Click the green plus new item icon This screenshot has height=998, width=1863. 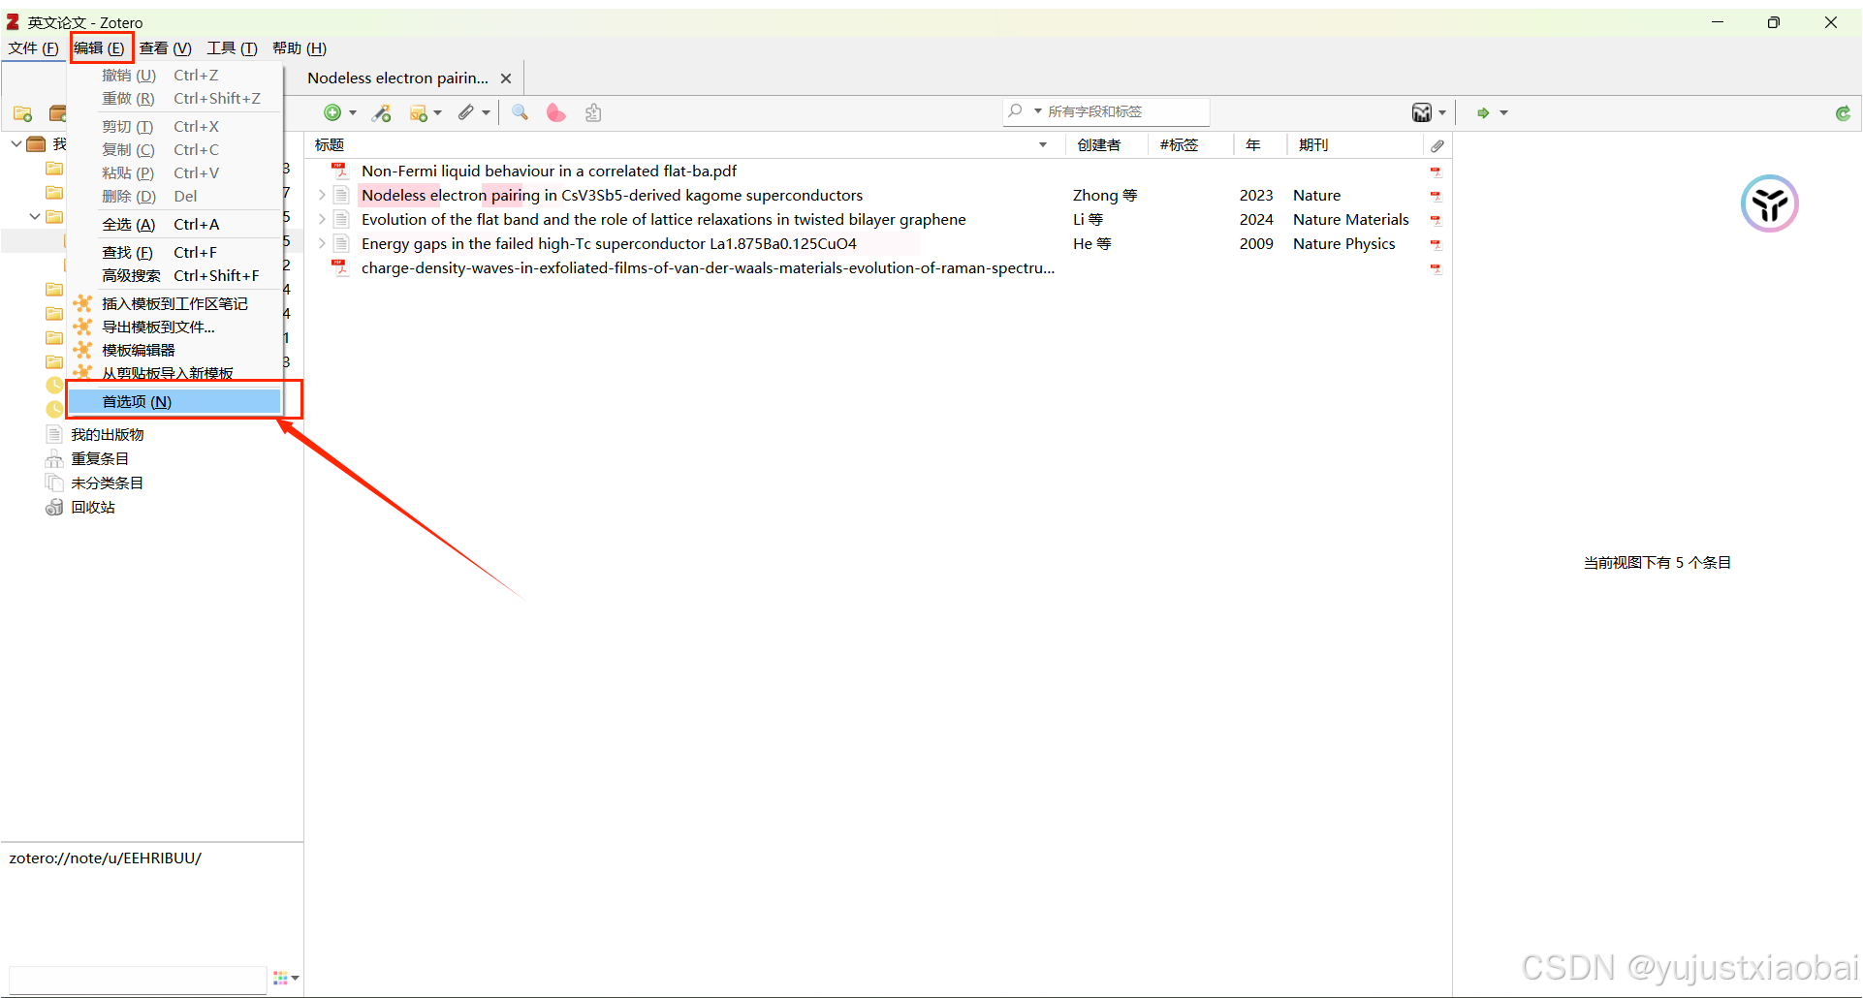click(332, 113)
